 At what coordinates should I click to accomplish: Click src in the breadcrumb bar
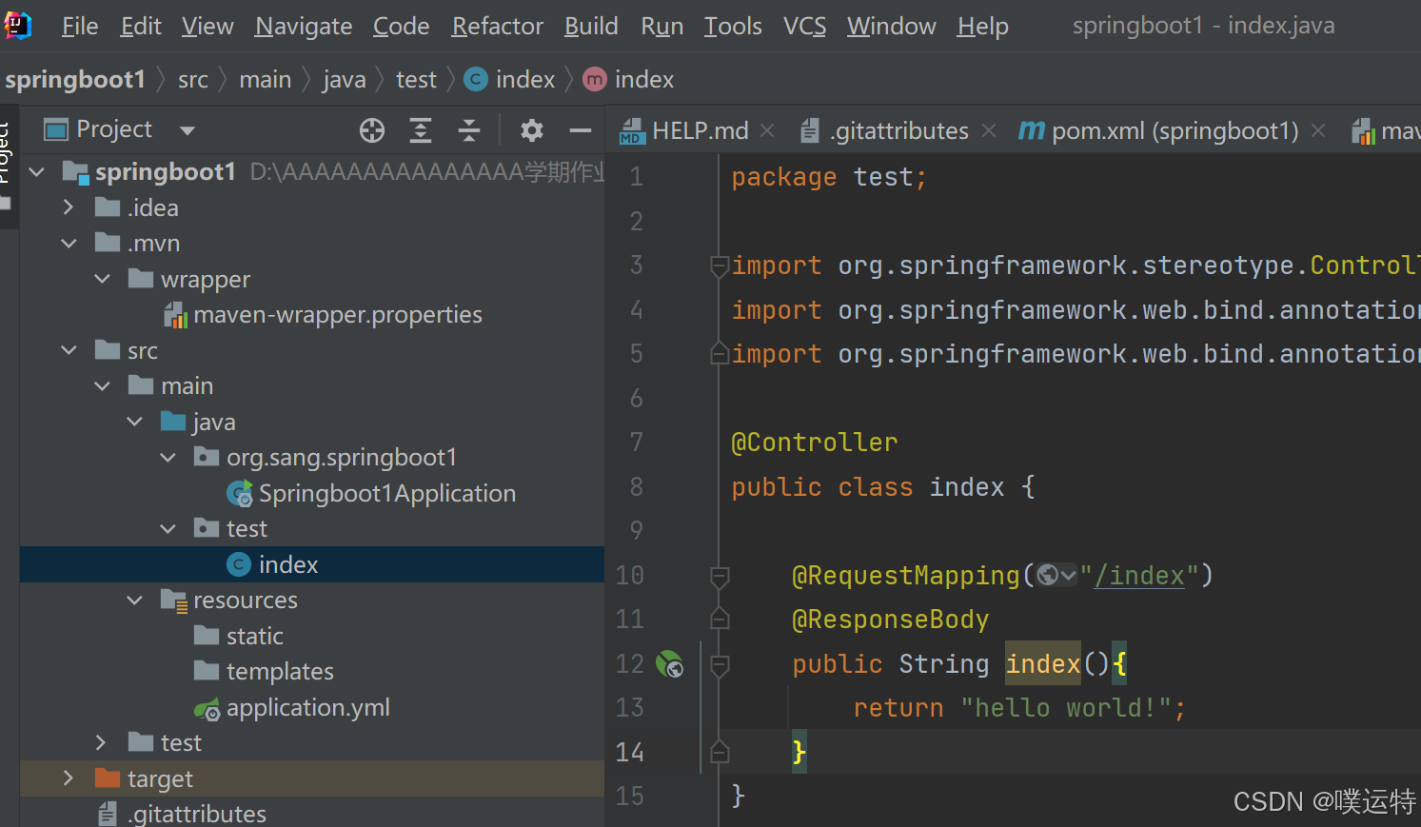[193, 79]
